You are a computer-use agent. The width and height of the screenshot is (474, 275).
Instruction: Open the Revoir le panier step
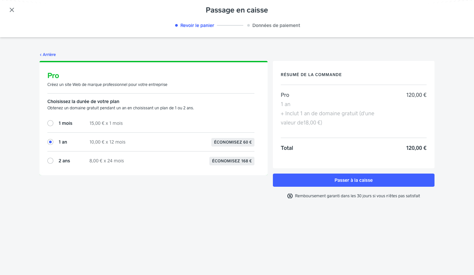197,25
